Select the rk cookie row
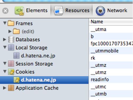 111,58
